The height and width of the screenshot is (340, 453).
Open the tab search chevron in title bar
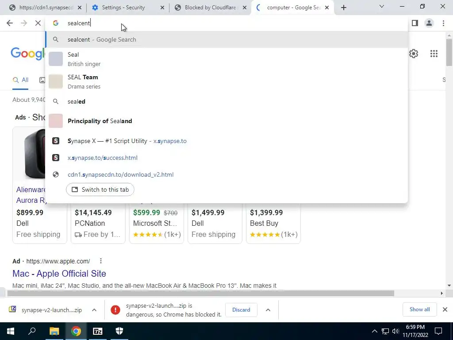coord(382,6)
